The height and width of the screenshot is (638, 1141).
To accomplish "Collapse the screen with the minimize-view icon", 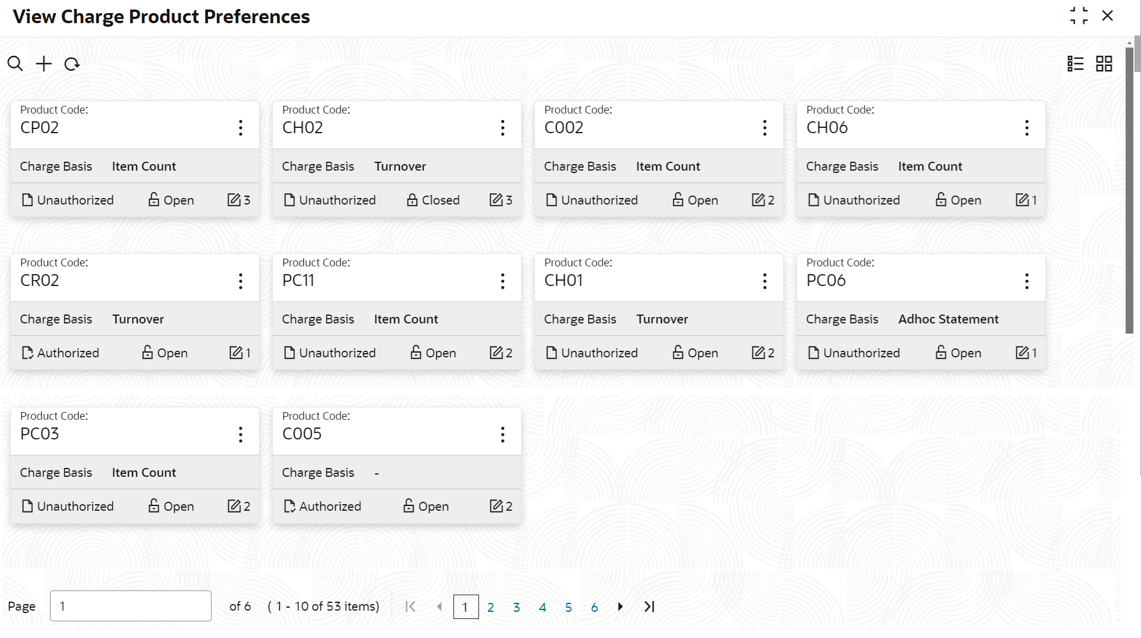I will click(1079, 16).
